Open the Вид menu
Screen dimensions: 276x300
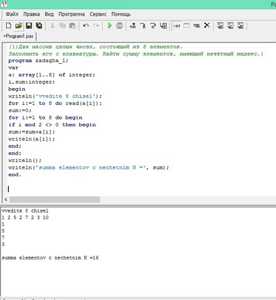[x=49, y=14]
